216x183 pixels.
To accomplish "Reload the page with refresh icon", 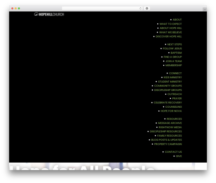I will 140,8.
